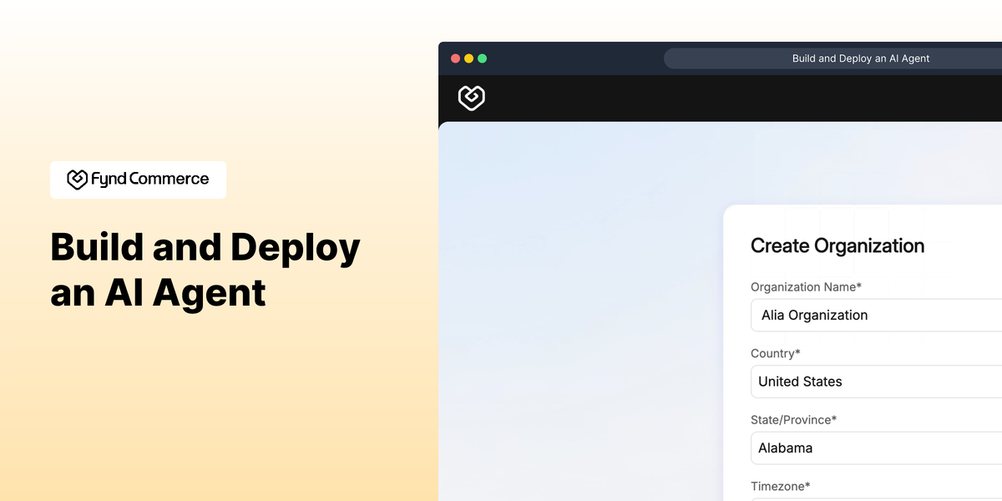
Task: Click the Create Organization heading
Action: pyautogui.click(x=838, y=246)
